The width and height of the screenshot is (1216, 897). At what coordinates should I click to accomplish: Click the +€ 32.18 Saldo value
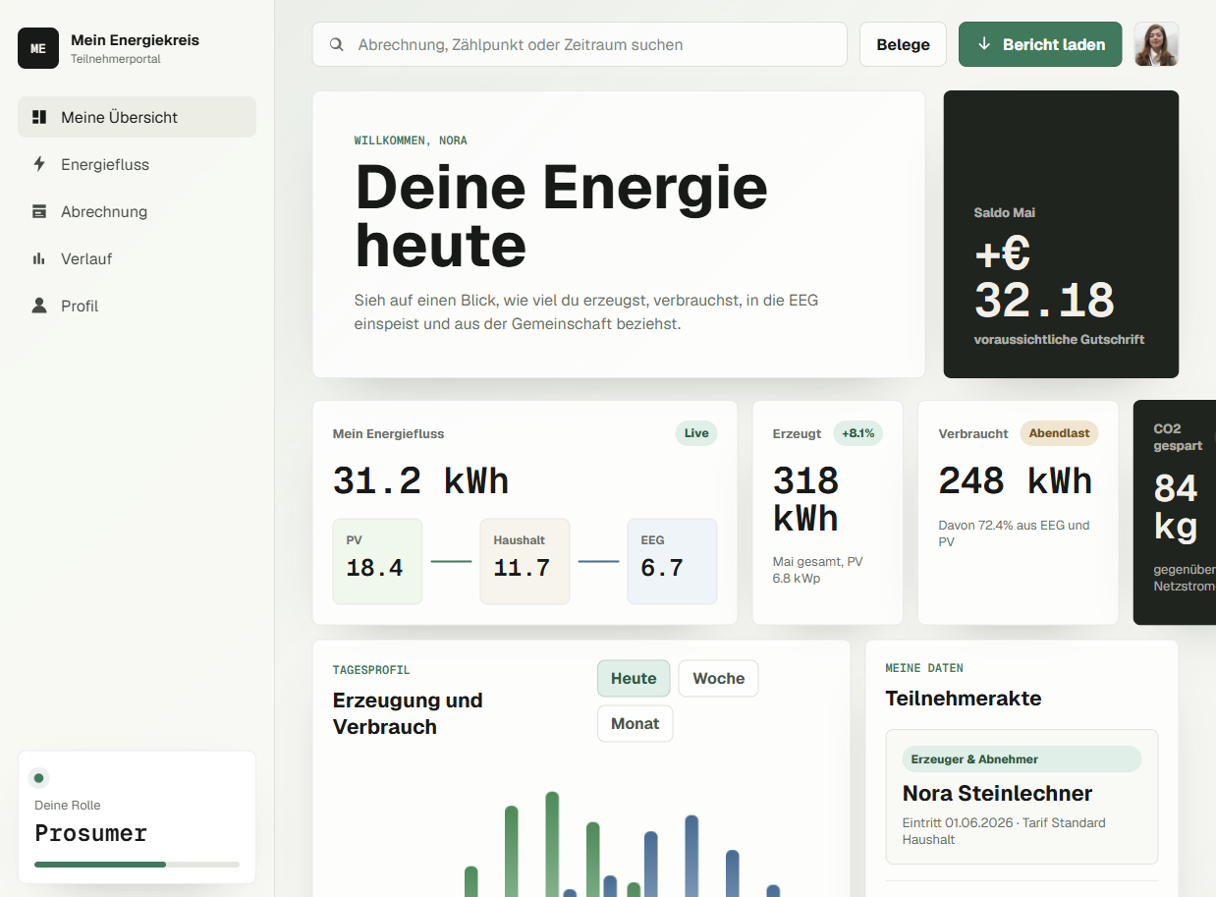coord(1043,279)
